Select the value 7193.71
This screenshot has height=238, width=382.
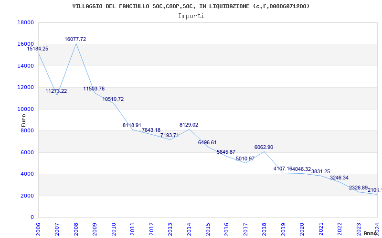click(170, 136)
